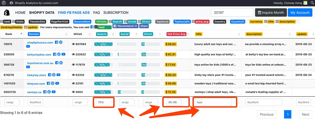Click the Facebook Share button

(x=144, y=26)
